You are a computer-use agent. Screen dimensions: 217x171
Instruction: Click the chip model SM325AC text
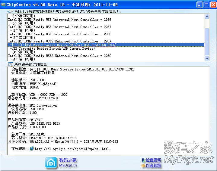tap(53, 138)
